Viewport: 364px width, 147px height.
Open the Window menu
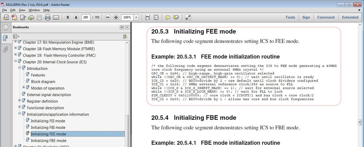(34, 10)
